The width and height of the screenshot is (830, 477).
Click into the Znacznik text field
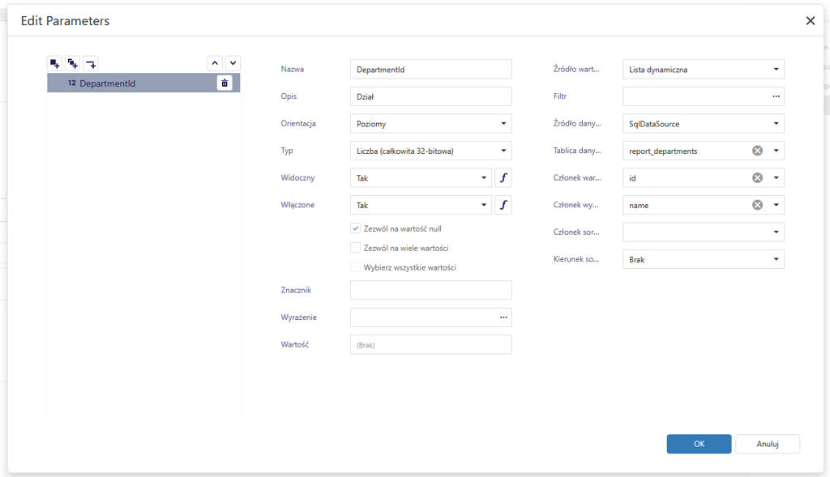pos(430,291)
